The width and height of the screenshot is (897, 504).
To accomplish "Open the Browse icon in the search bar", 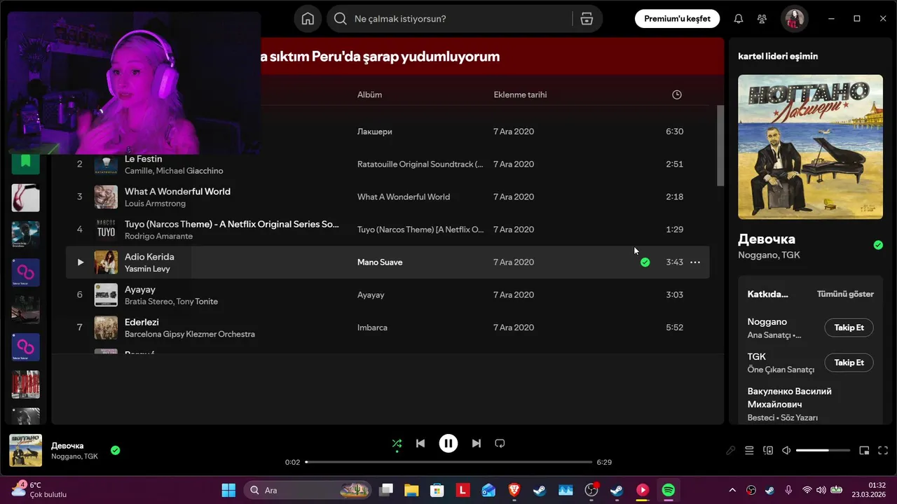I will [587, 19].
